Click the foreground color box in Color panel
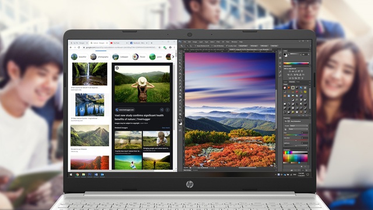 pos(285,54)
